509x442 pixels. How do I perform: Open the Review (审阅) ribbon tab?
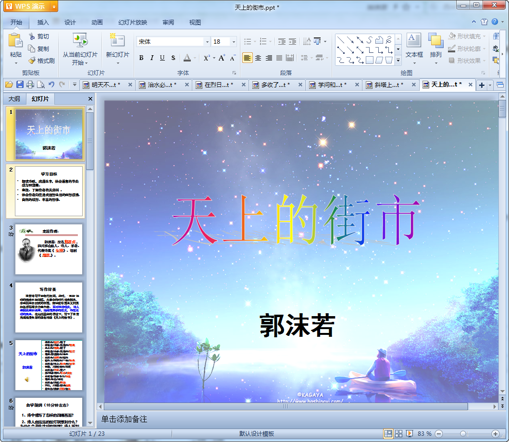168,22
